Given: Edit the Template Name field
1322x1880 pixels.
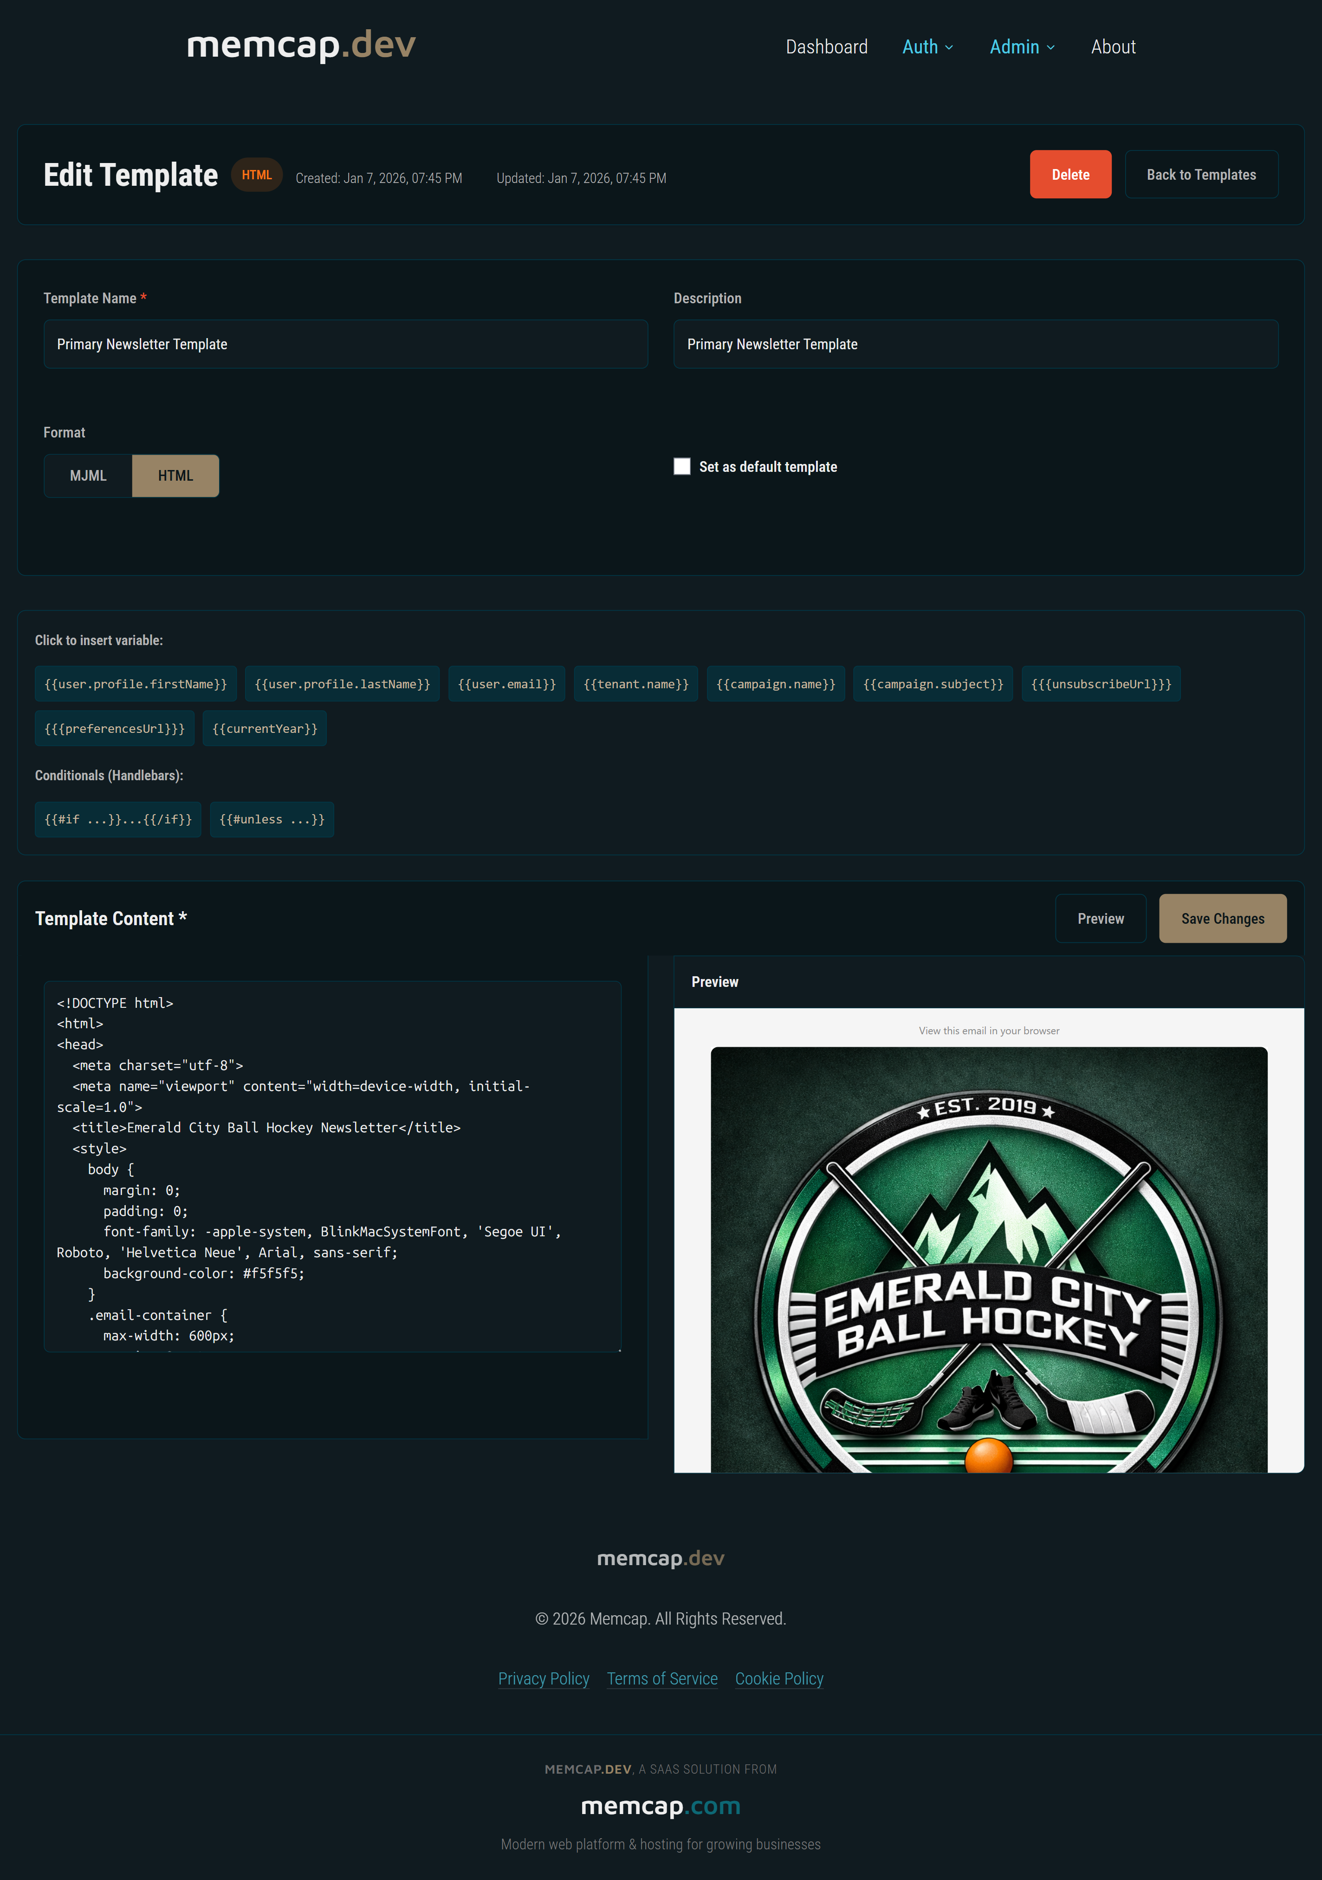Looking at the screenshot, I should [345, 344].
